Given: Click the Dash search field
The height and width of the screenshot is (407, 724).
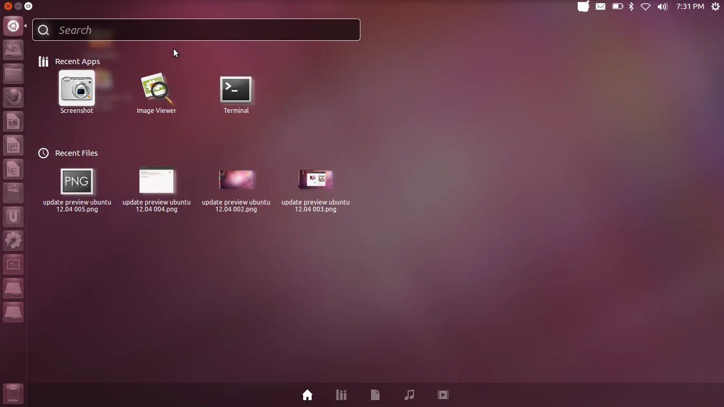Looking at the screenshot, I should 196,30.
